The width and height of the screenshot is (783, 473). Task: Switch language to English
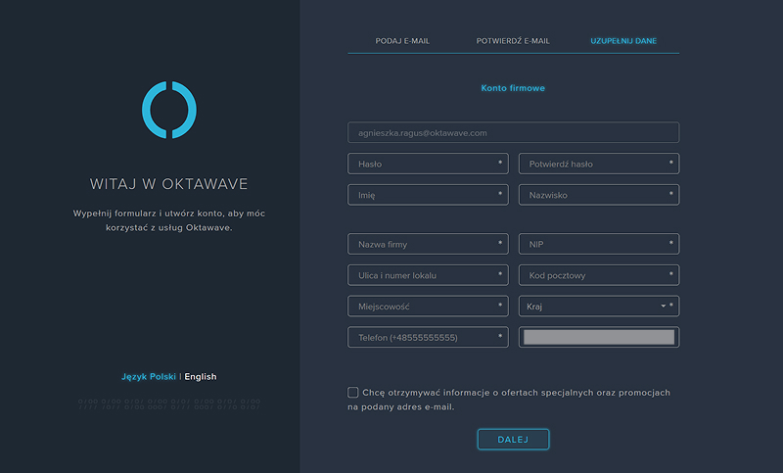[x=201, y=377]
